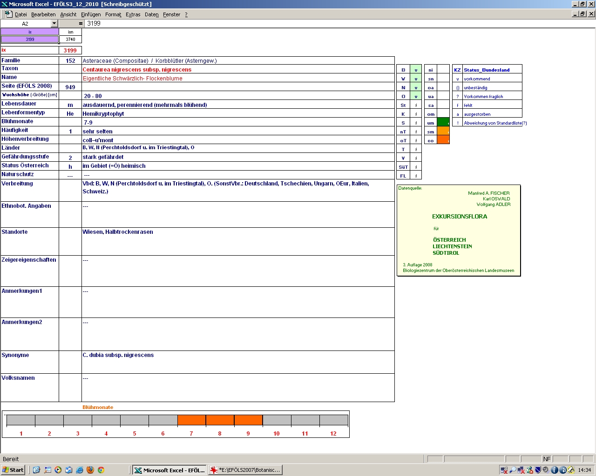
Task: Click 'im Gebiet (=Ö) heimisch' cell
Action: point(238,166)
